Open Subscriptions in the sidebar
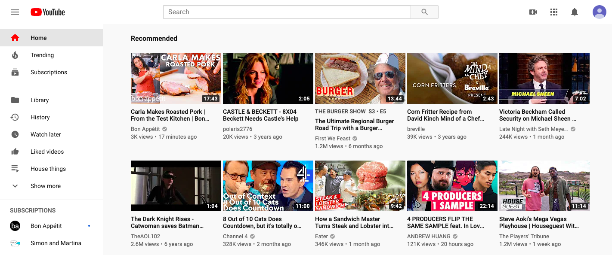Viewport: 612px width, 255px height. point(52,72)
